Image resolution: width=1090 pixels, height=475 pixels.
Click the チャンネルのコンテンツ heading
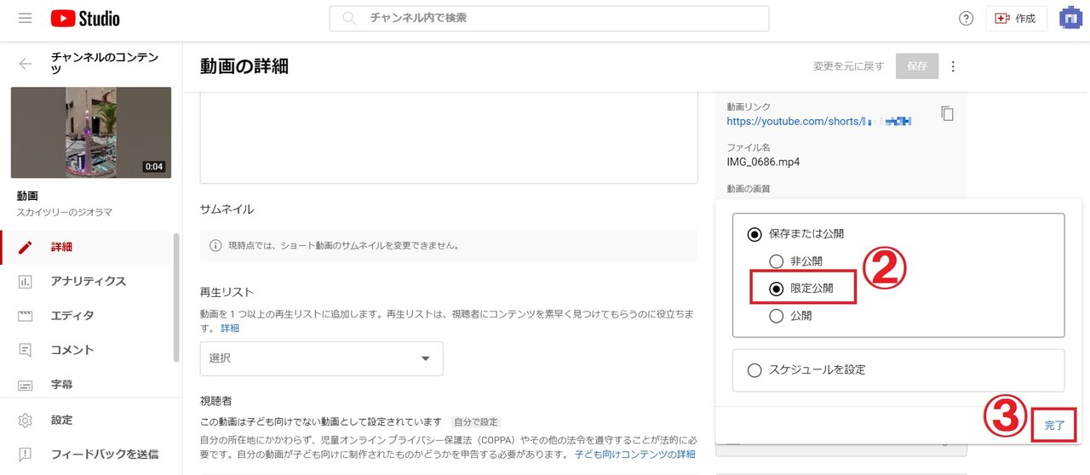(105, 64)
